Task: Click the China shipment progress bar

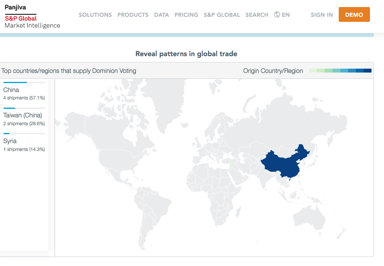Action: pyautogui.click(x=24, y=82)
